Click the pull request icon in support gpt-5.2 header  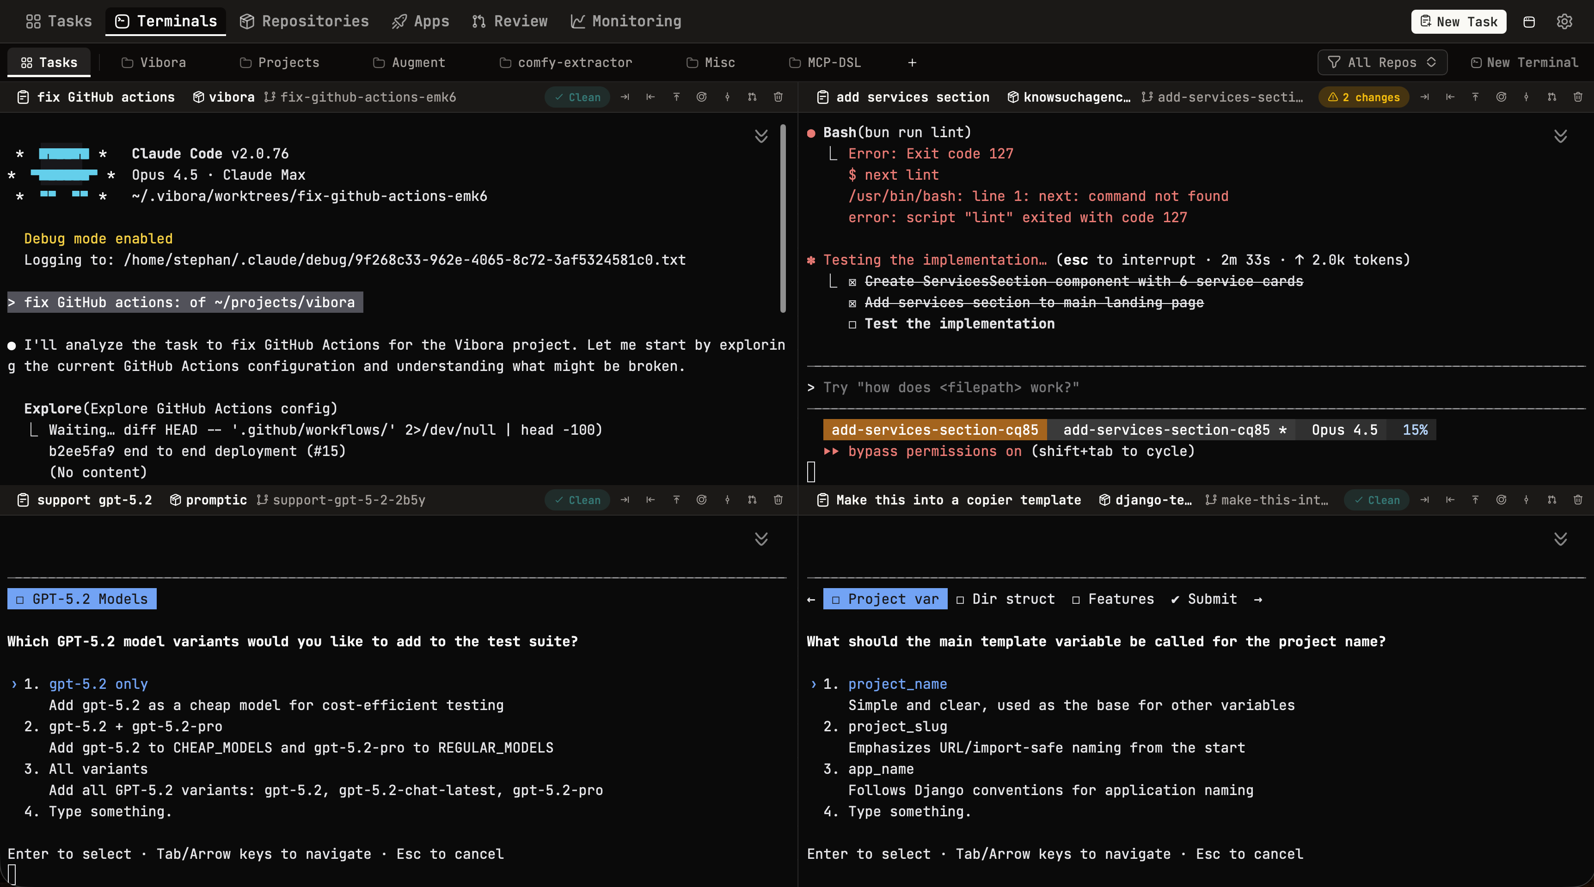(753, 500)
